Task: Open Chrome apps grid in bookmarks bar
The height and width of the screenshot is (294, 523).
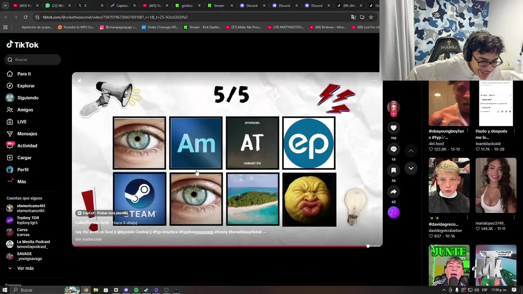Action: tap(5, 27)
